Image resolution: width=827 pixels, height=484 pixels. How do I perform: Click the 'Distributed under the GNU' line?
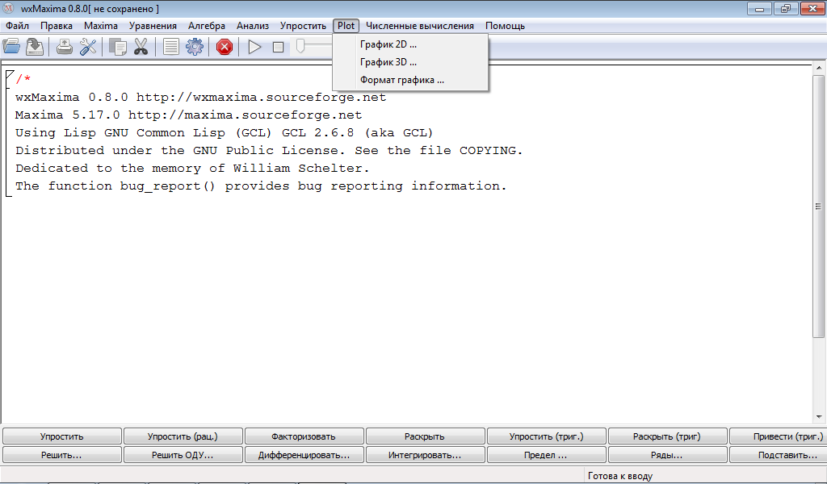[x=268, y=151]
